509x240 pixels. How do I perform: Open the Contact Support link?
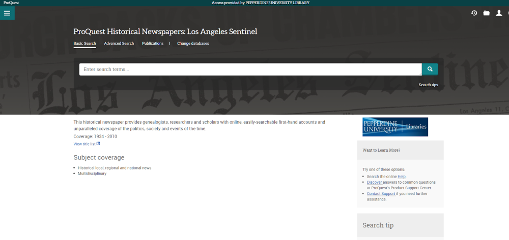381,193
